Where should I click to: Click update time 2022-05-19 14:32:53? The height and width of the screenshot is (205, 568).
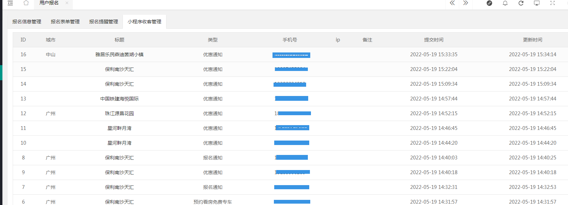click(533, 187)
